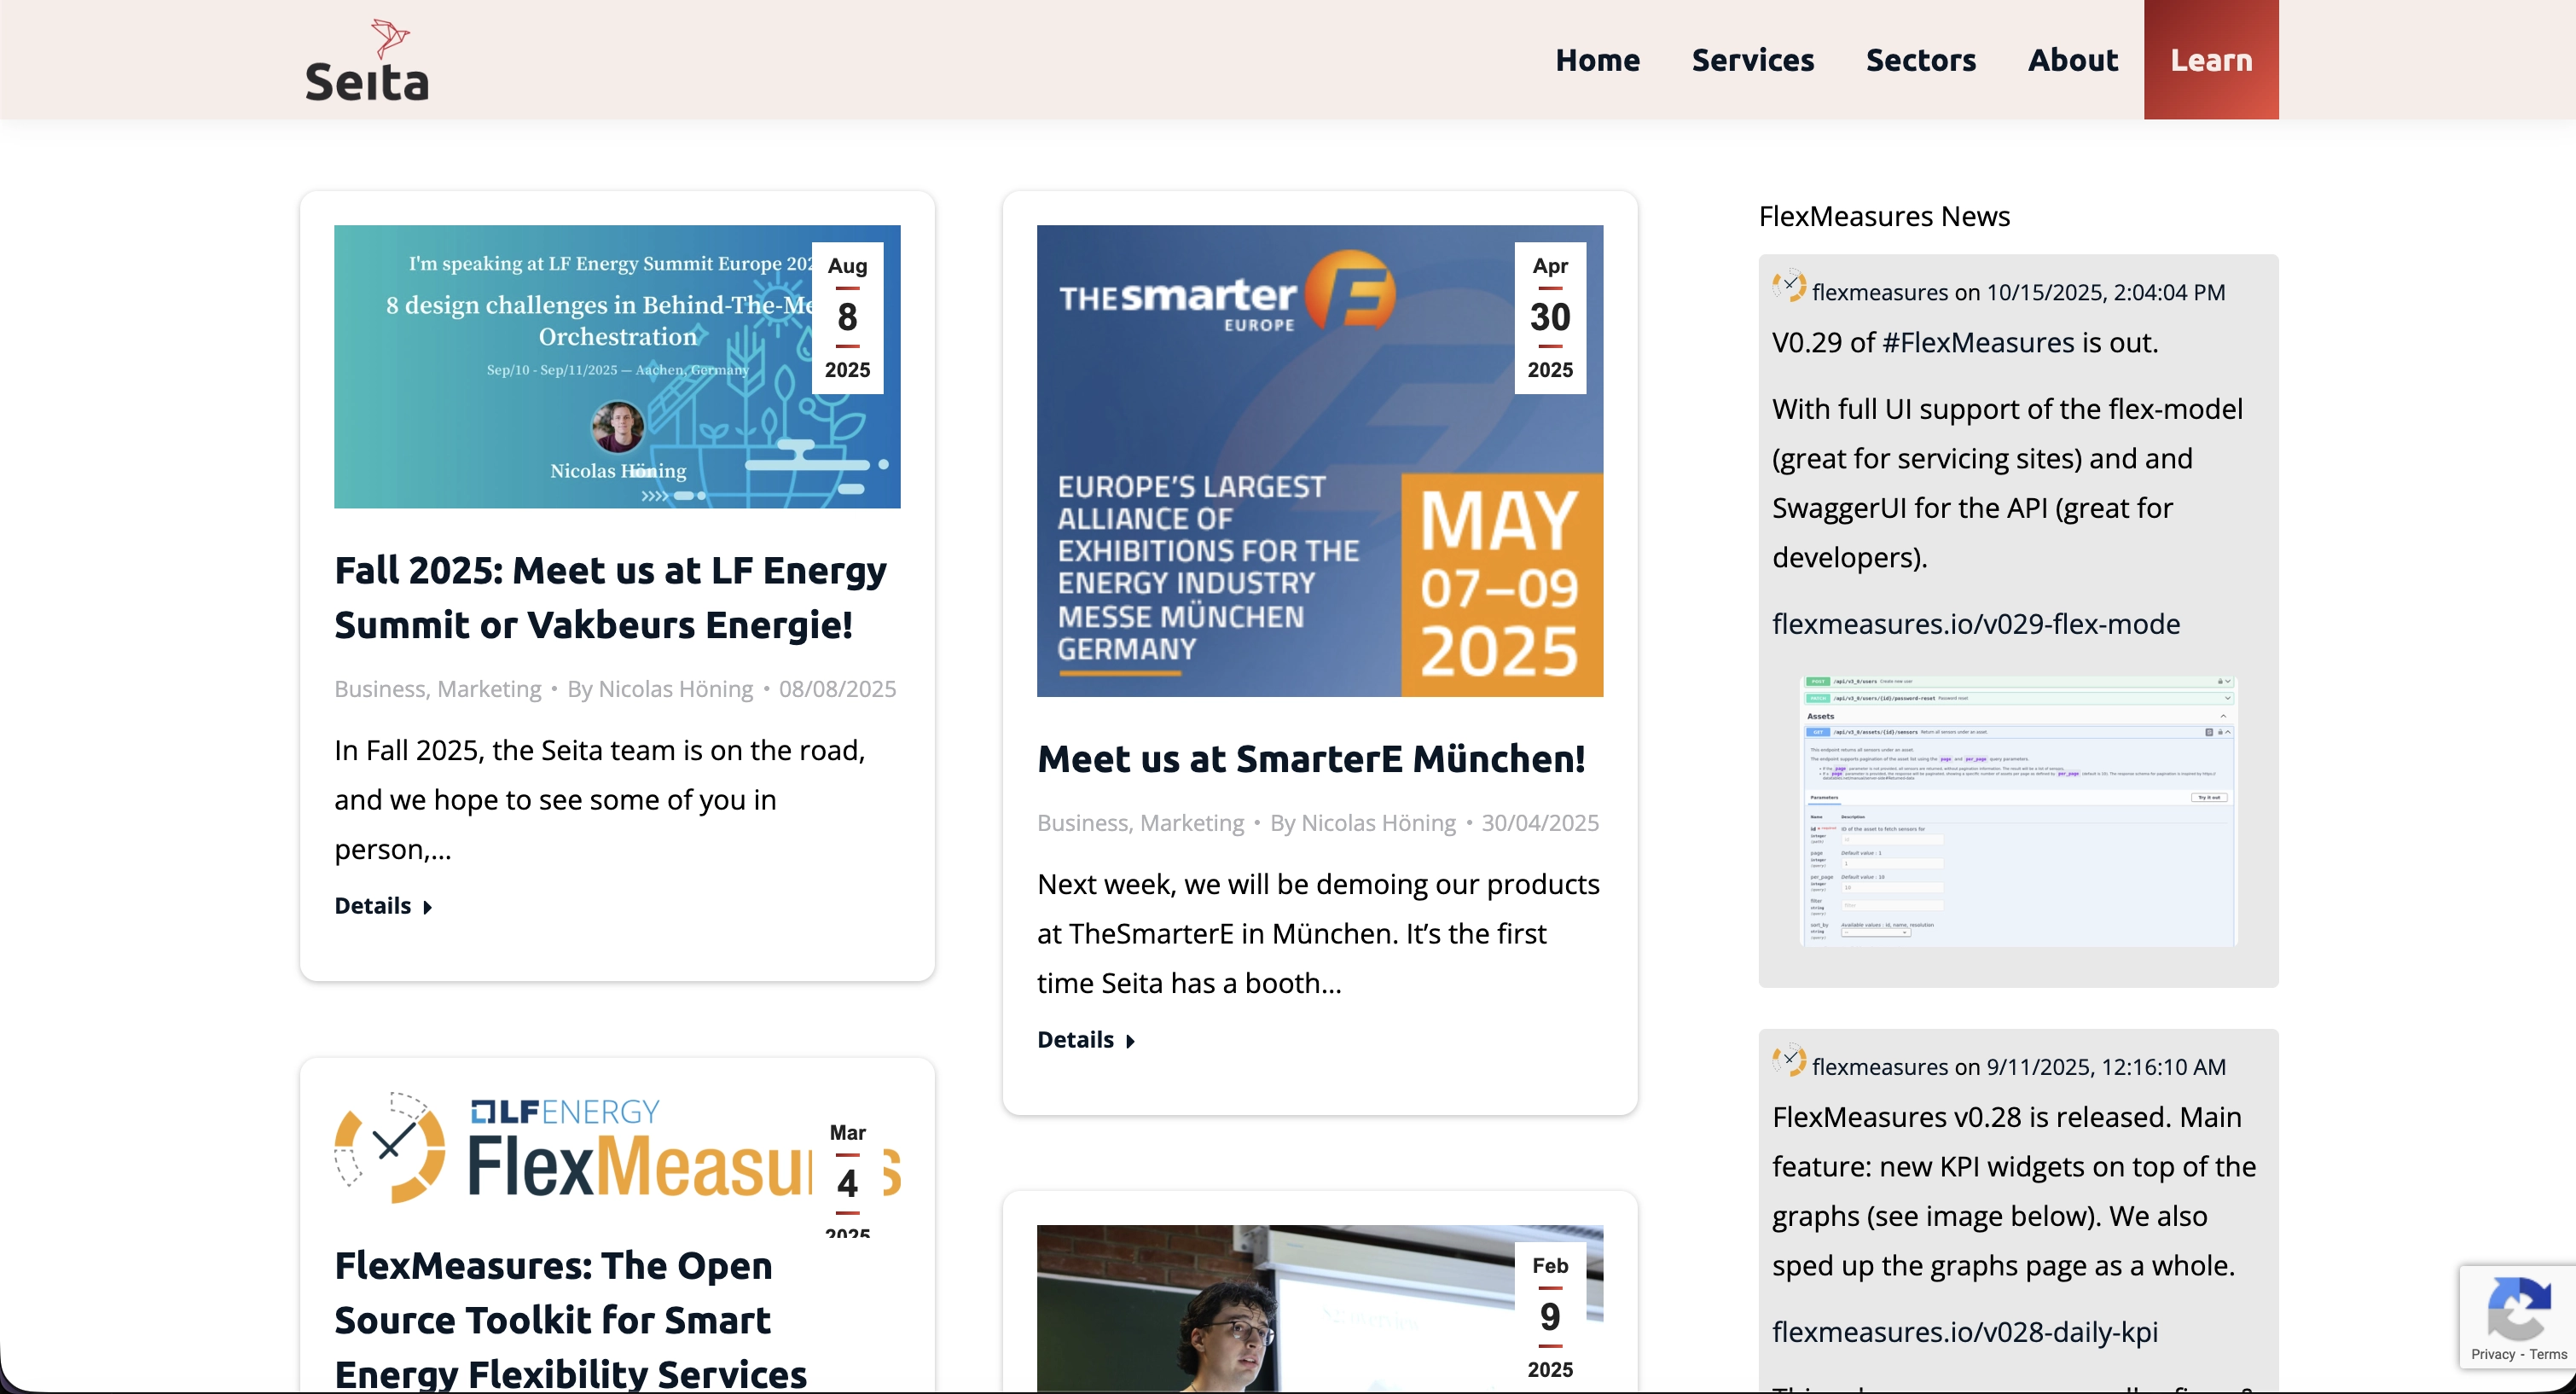Click the 08/08/2025 date link
The width and height of the screenshot is (2576, 1394).
pos(837,689)
